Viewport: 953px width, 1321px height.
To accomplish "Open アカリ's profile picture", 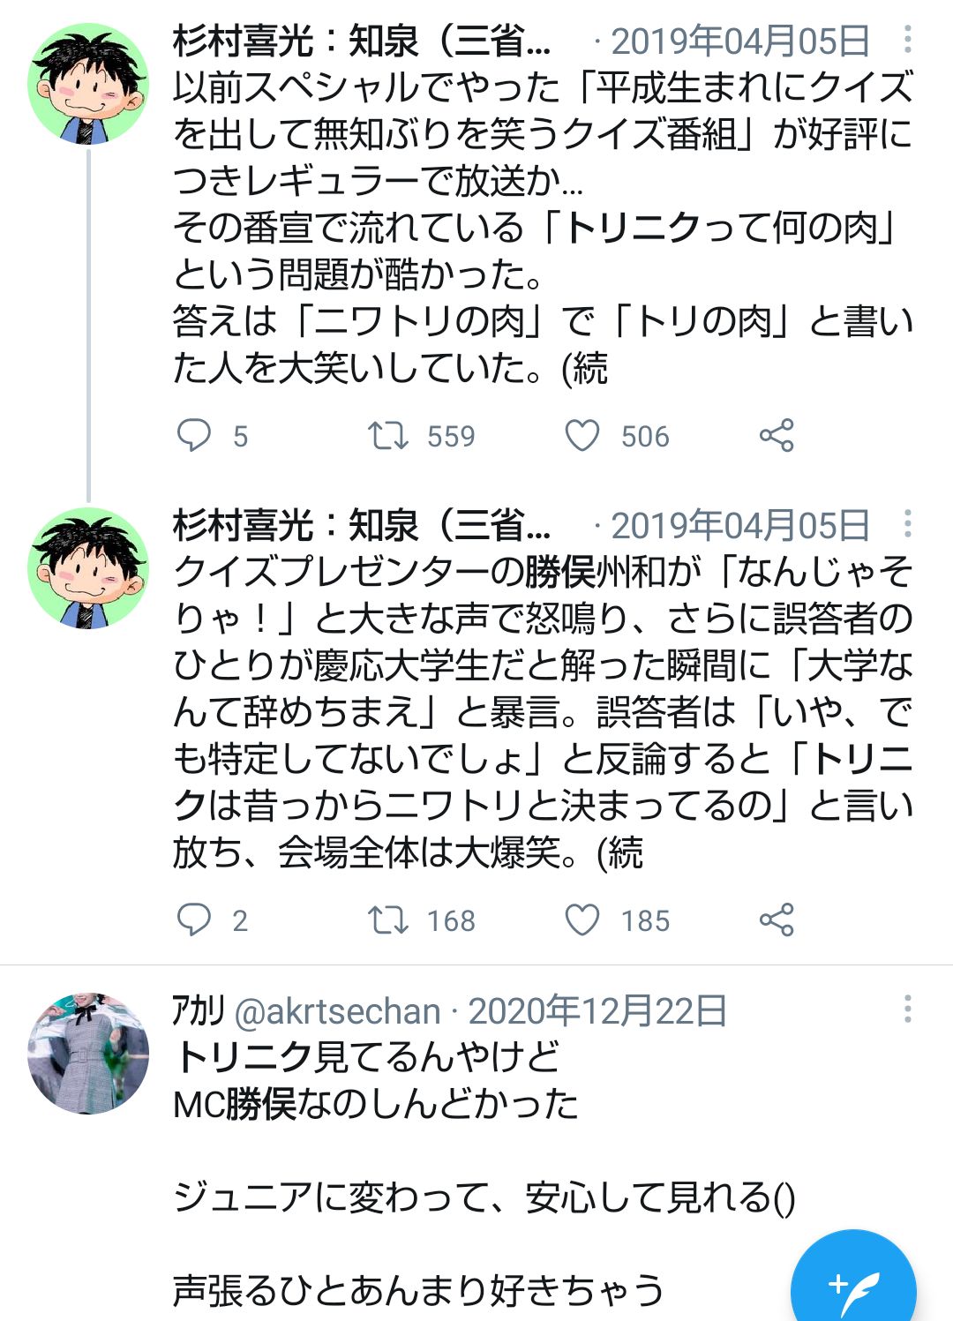I will click(88, 1053).
